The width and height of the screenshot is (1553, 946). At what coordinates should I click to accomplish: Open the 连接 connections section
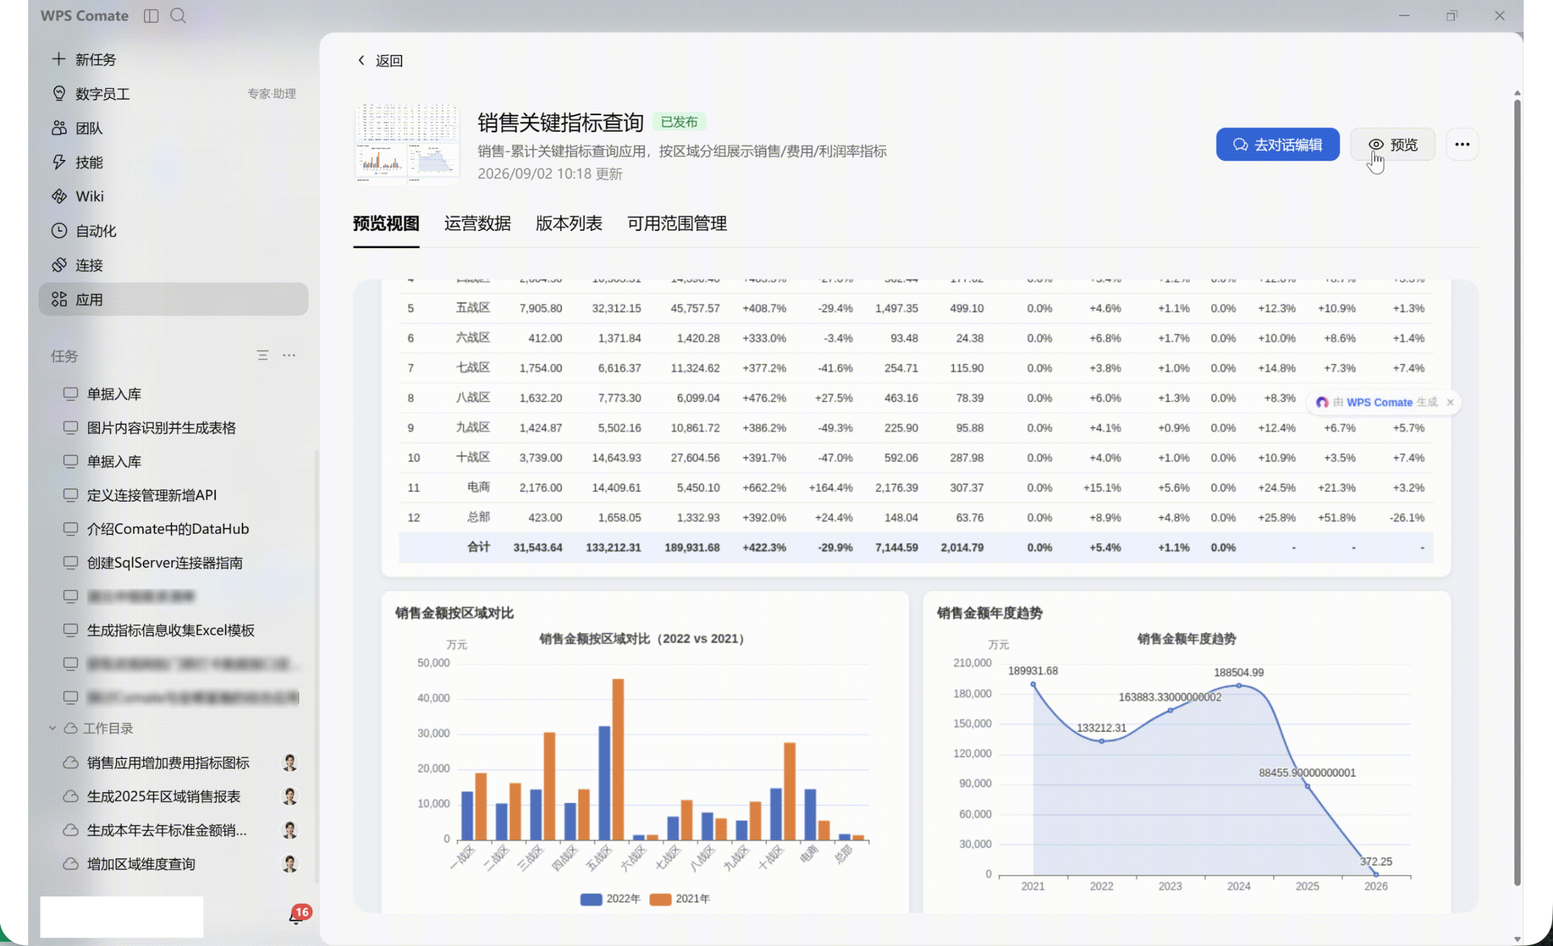[x=173, y=265]
